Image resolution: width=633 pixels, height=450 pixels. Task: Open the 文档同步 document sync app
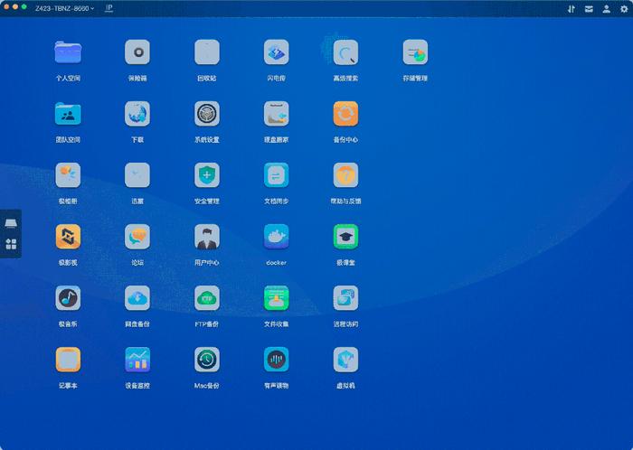tap(276, 175)
